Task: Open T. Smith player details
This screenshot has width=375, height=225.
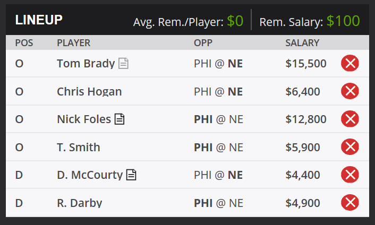Action: coord(79,147)
